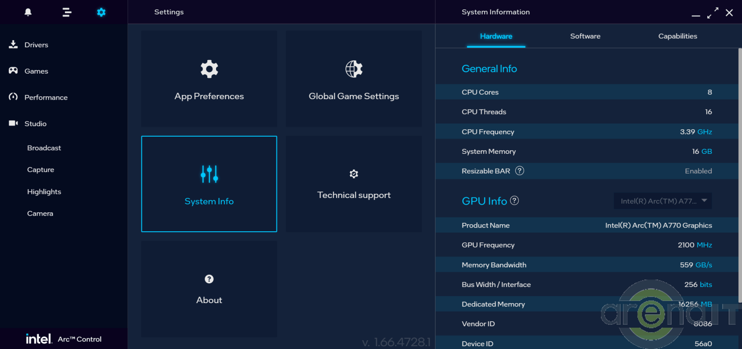Open the Drivers download icon
This screenshot has width=742, height=349.
[x=13, y=44]
